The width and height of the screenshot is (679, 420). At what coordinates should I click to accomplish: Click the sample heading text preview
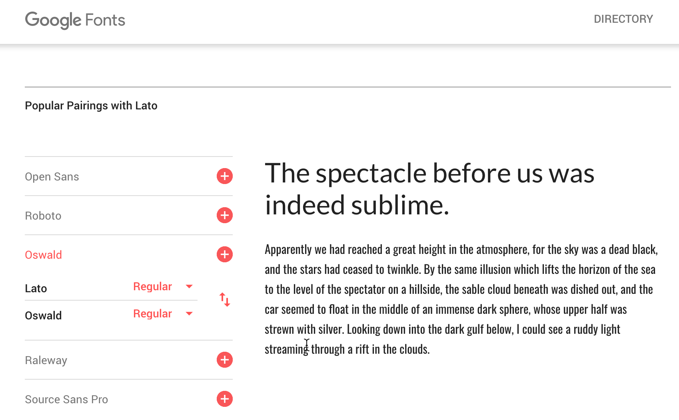[429, 189]
